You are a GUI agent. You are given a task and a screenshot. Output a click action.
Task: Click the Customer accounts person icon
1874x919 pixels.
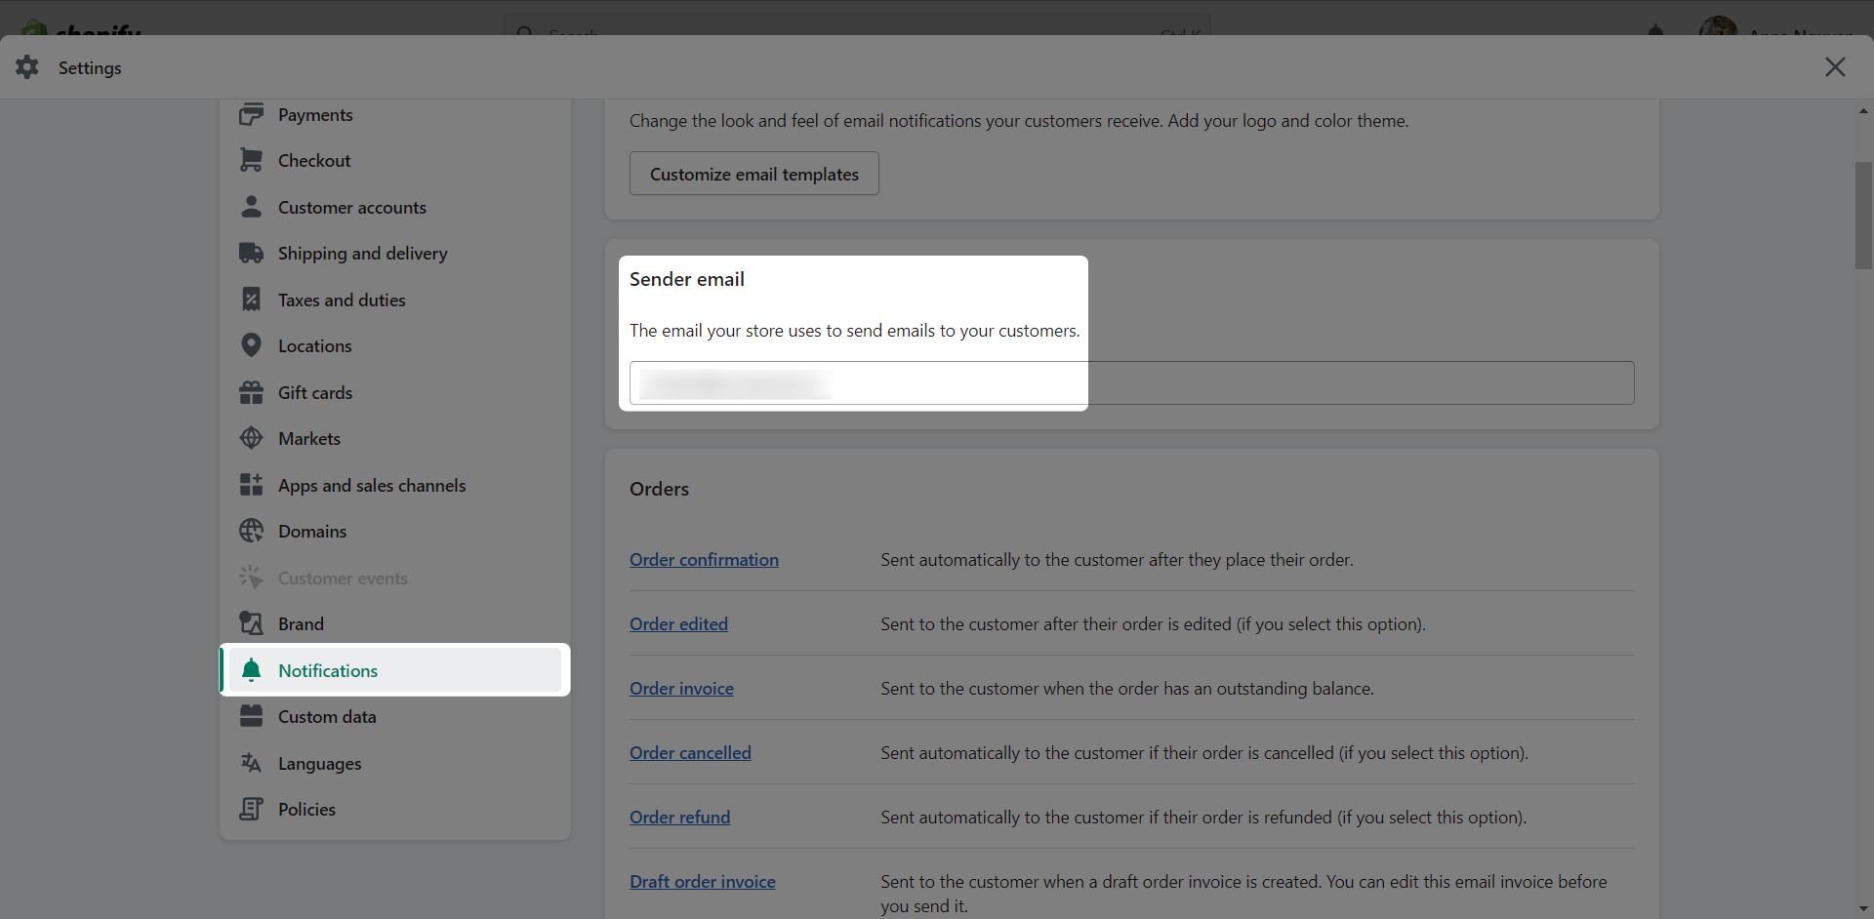pyautogui.click(x=251, y=207)
